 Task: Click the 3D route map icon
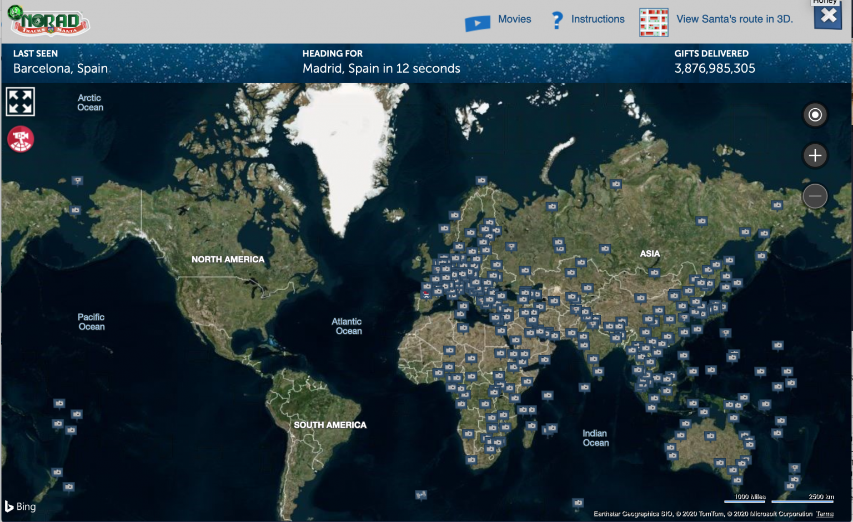point(653,21)
